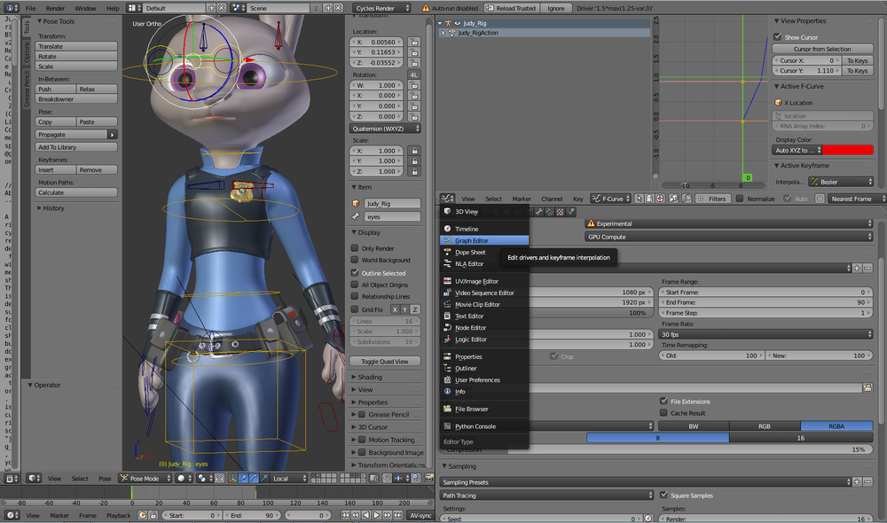Uncheck Outline Selected checkbox
887x523 pixels.
[x=355, y=272]
